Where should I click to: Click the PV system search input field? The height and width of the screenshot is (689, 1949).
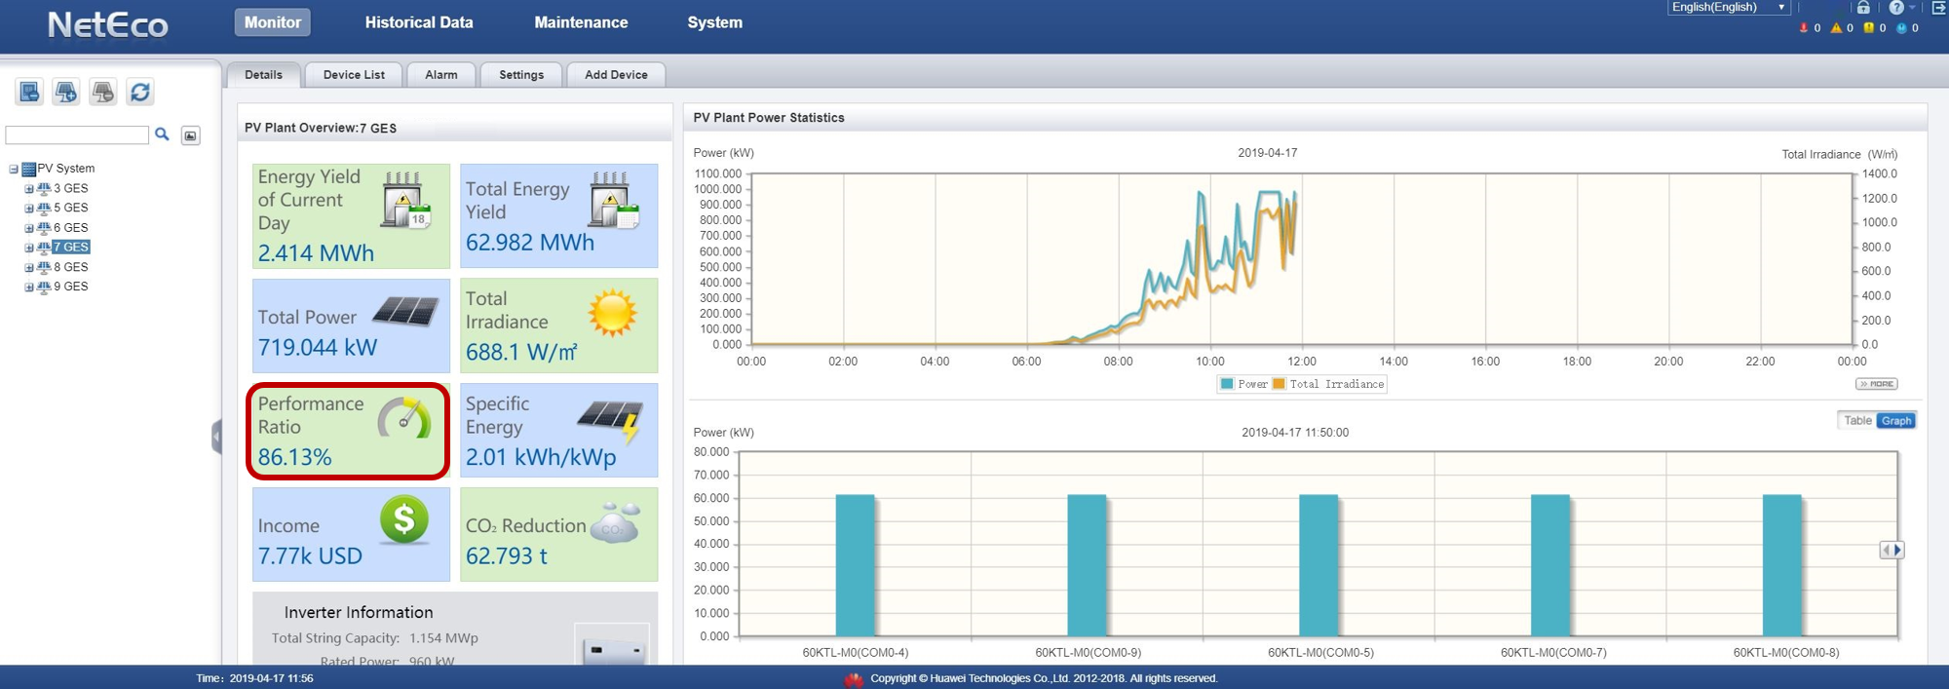click(x=77, y=134)
